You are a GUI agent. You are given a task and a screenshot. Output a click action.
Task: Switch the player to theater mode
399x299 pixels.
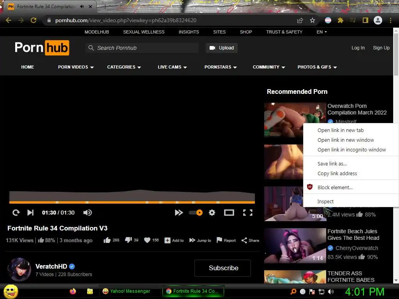(229, 213)
